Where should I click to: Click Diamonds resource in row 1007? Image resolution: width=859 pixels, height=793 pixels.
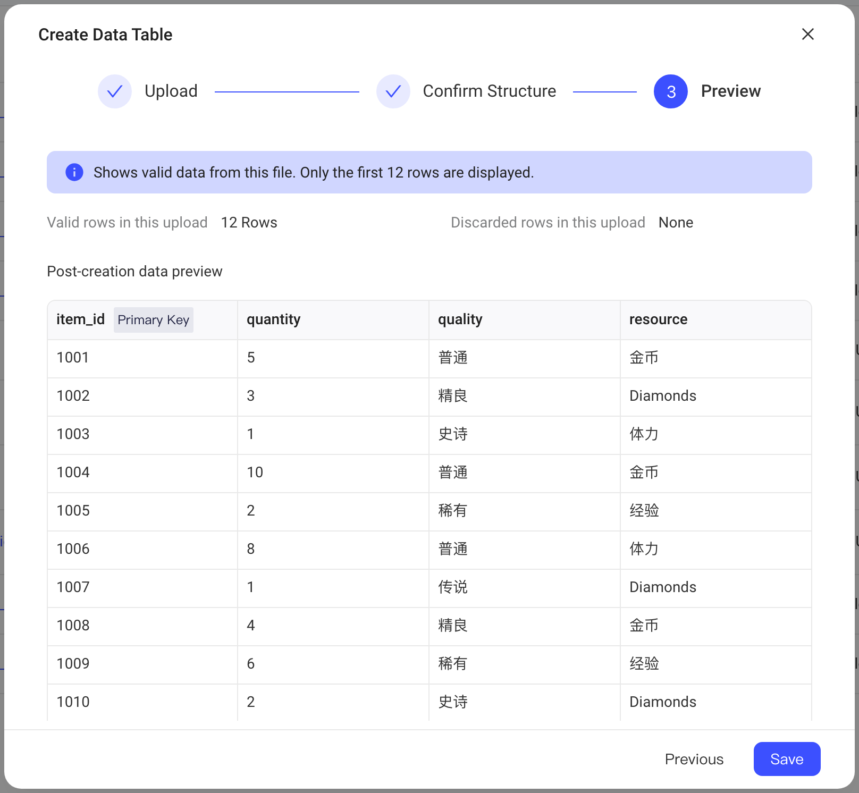tap(716, 588)
